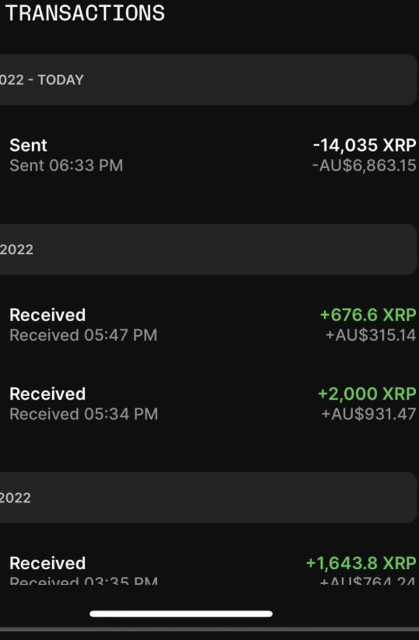Click the Received 05:47 PM timestamp text

tap(83, 335)
